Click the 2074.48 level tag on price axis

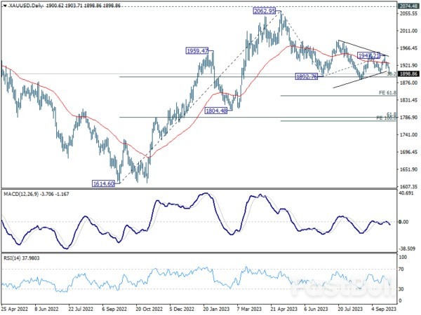pos(408,6)
